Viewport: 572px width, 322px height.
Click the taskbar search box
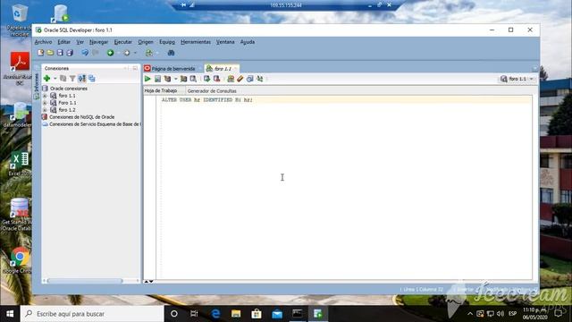click(92, 314)
